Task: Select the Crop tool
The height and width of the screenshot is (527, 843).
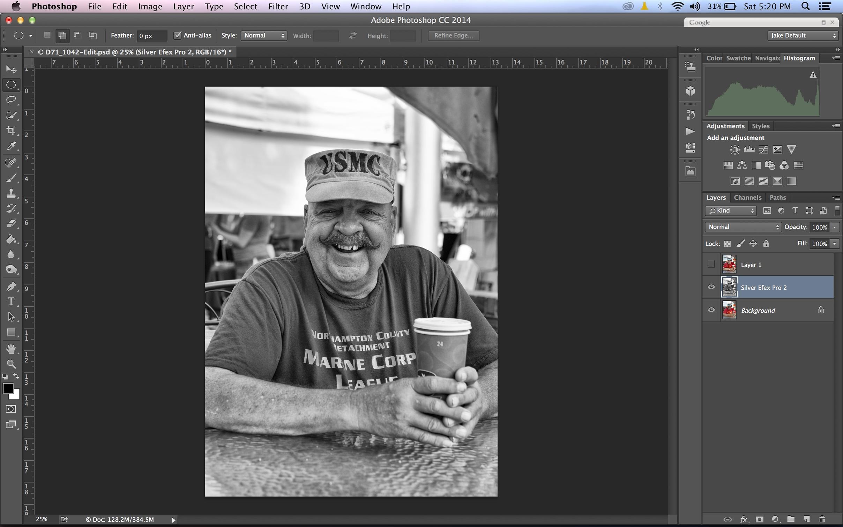Action: 11,131
